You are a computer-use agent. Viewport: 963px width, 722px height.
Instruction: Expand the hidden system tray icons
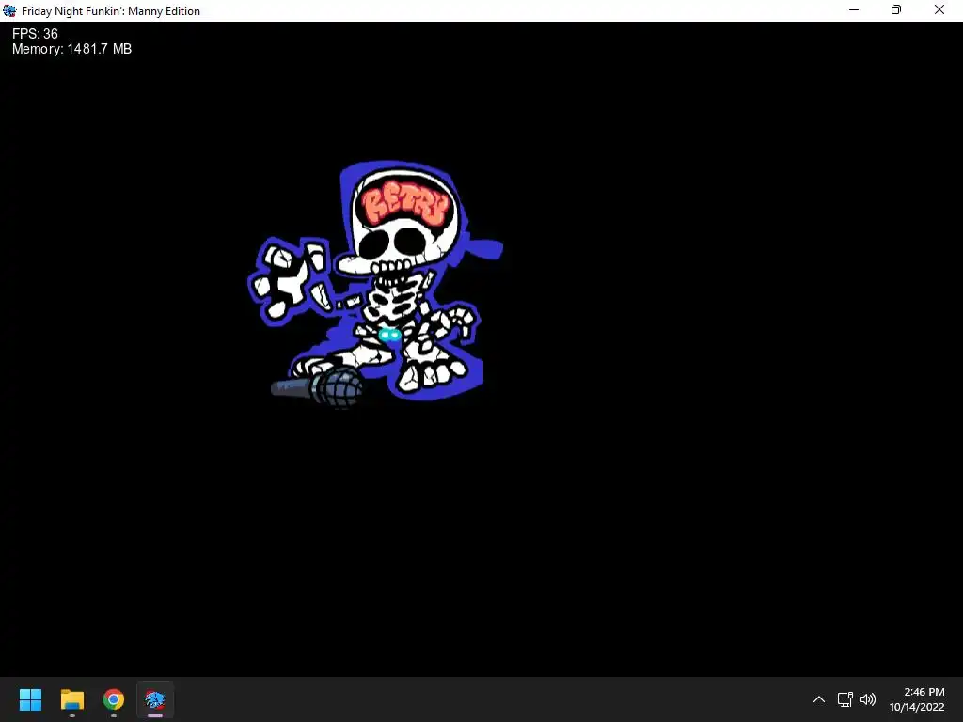[819, 699]
